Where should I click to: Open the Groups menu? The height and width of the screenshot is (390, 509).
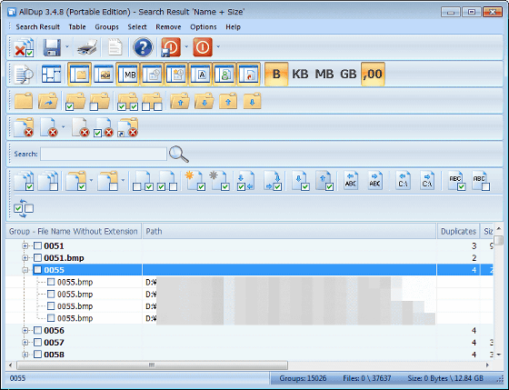click(x=106, y=27)
